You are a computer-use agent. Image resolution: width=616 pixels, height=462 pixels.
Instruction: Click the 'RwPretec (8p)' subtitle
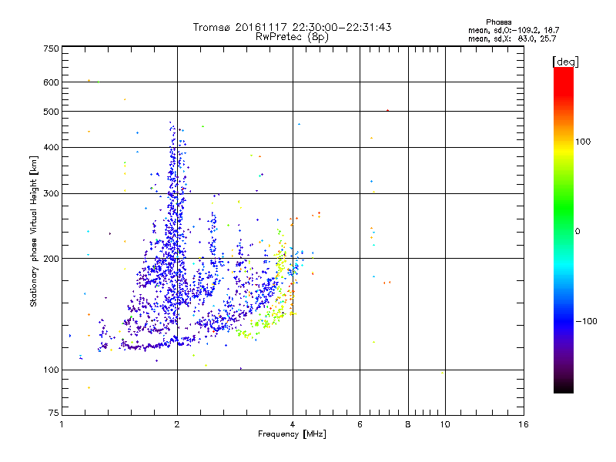point(293,37)
